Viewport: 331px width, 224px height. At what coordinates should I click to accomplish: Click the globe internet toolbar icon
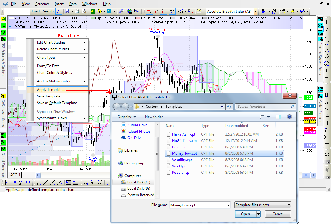tap(130, 11)
